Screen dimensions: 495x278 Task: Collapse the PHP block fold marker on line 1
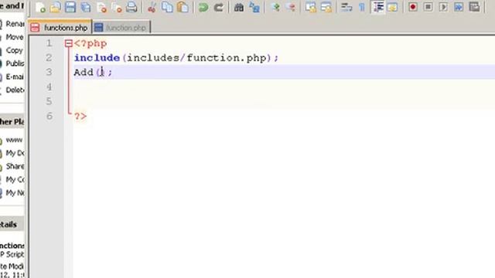[69, 43]
